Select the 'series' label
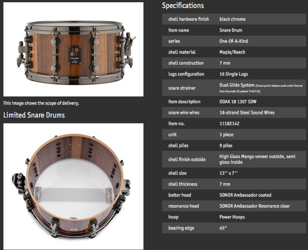The height and width of the screenshot is (250, 308). point(174,41)
